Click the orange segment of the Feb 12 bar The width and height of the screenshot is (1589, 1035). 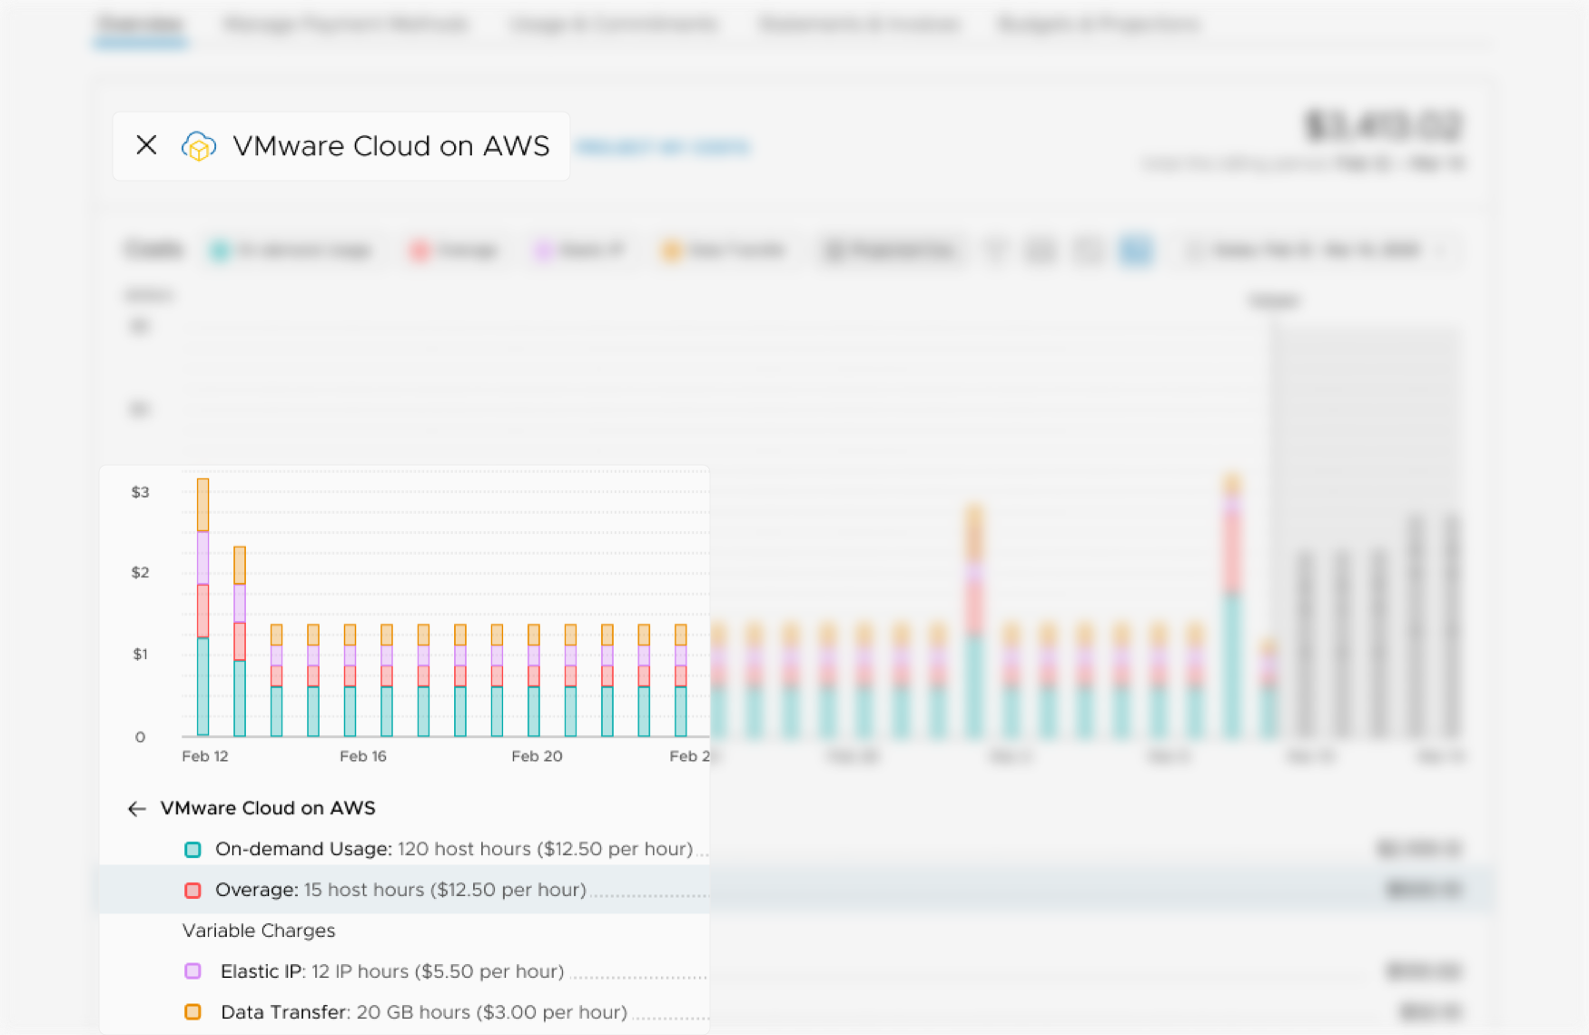click(x=202, y=505)
